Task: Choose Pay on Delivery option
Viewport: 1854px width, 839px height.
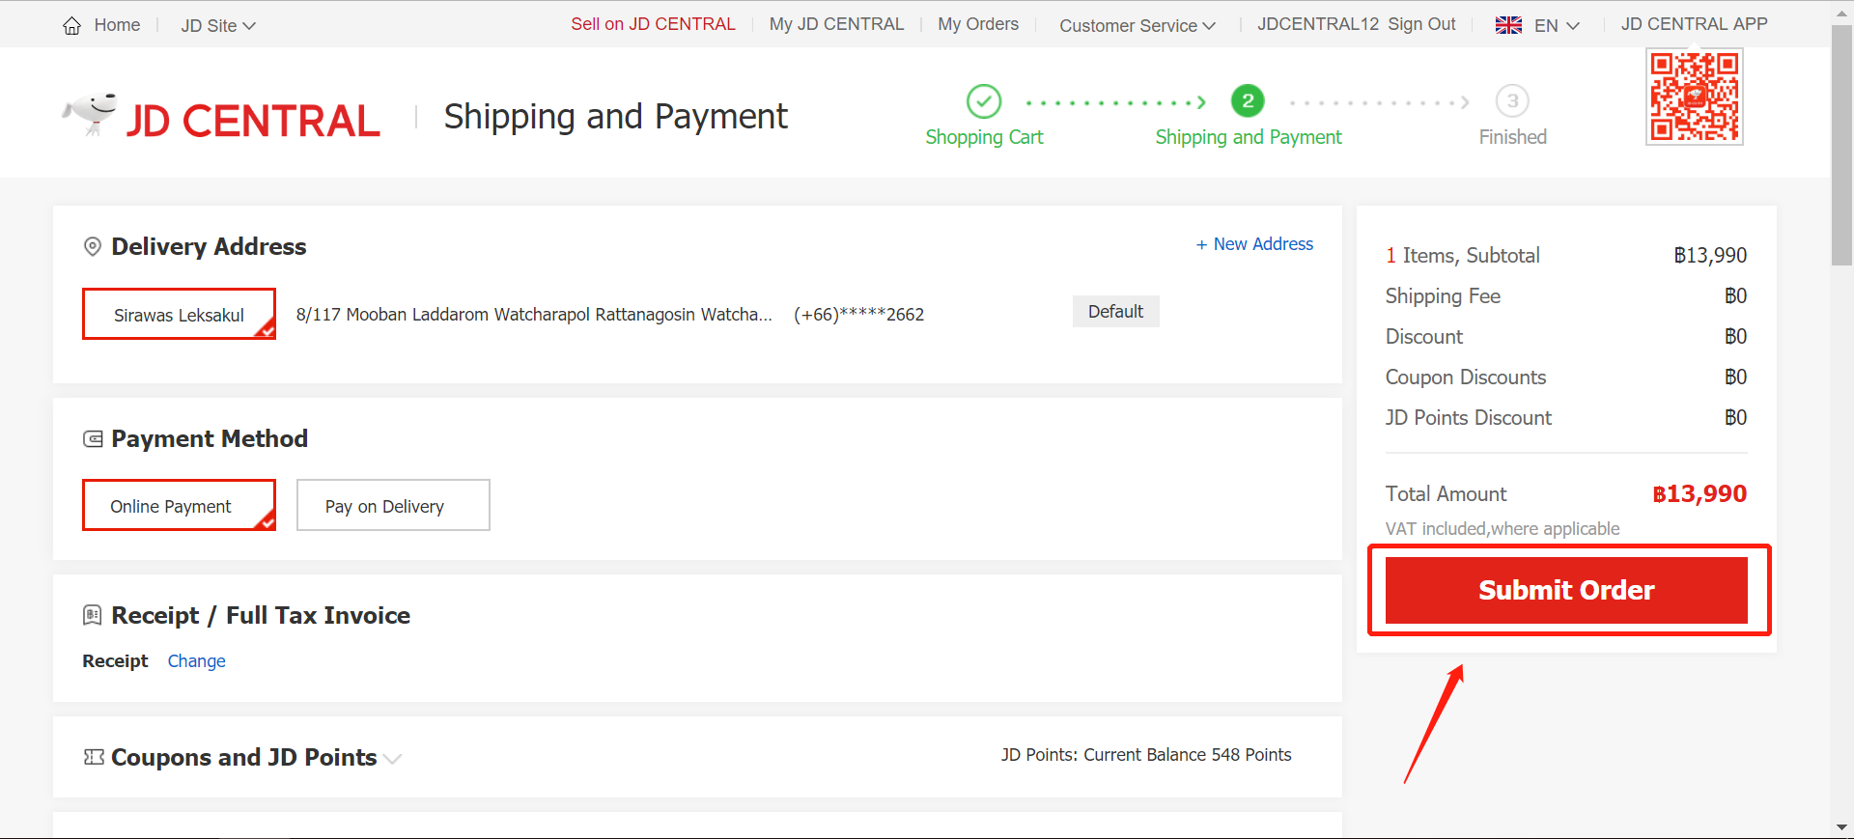Action: 393,505
